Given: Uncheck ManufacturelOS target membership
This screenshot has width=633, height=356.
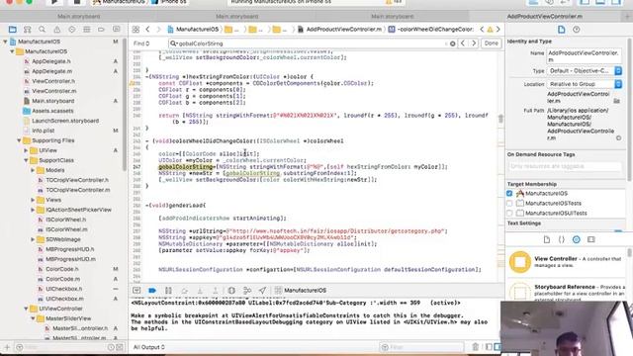Looking at the screenshot, I should coord(509,194).
